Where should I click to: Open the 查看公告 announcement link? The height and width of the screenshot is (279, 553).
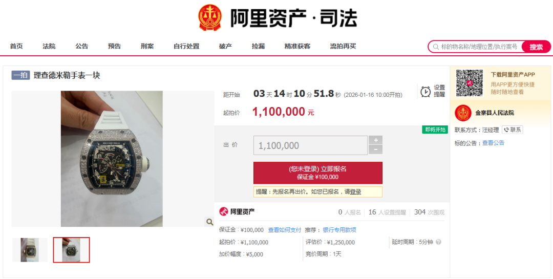click(494, 143)
